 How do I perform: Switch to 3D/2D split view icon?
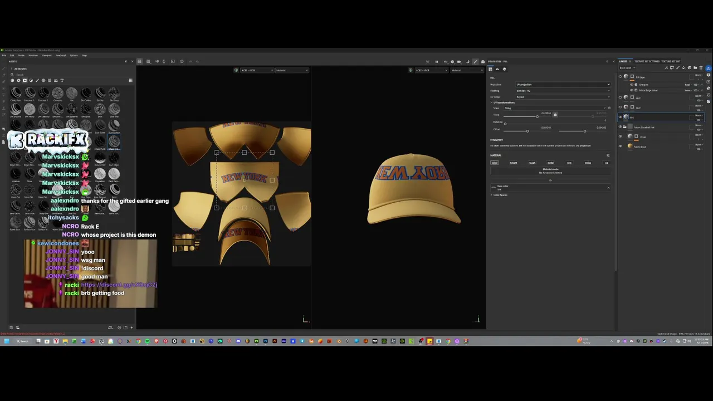[x=139, y=61]
